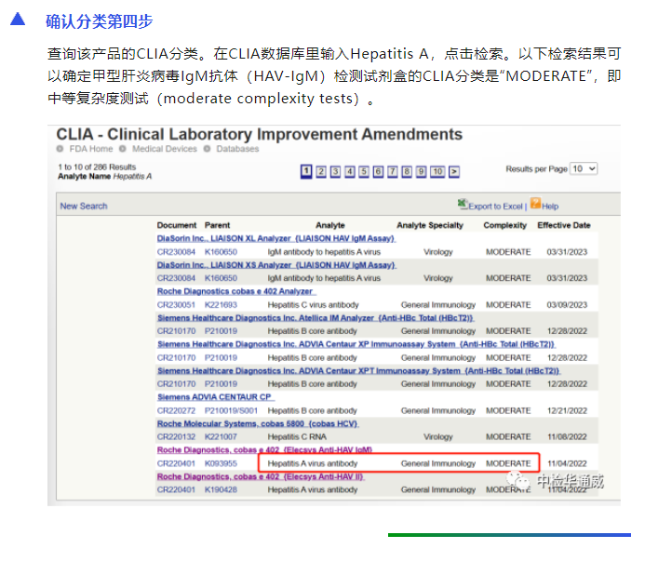Open the Databases breadcrumb

(237, 149)
